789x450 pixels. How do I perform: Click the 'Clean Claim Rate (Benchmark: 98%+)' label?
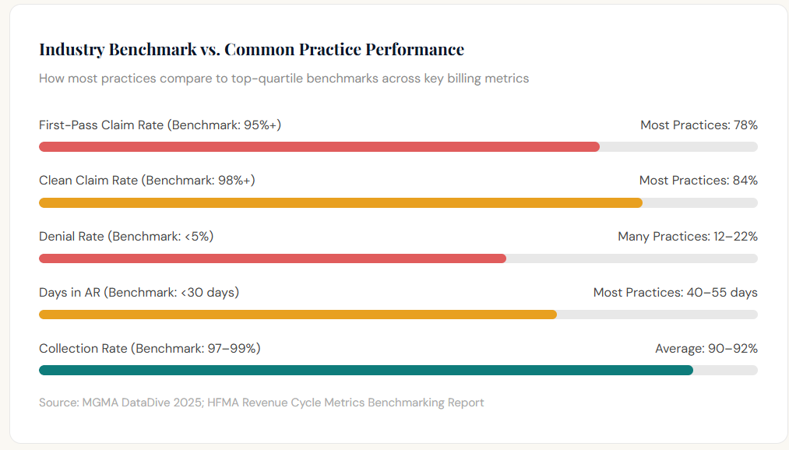click(x=147, y=181)
